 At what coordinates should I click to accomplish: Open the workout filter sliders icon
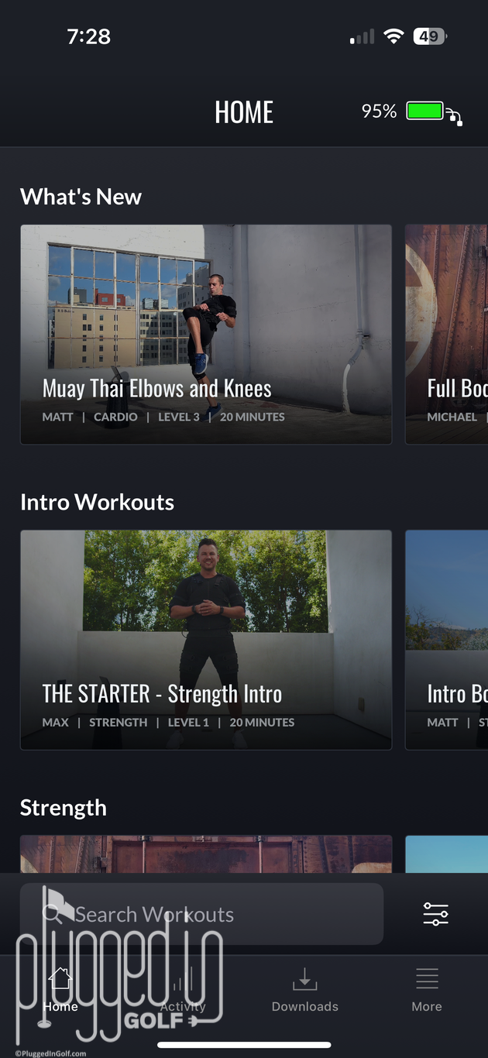coord(435,915)
